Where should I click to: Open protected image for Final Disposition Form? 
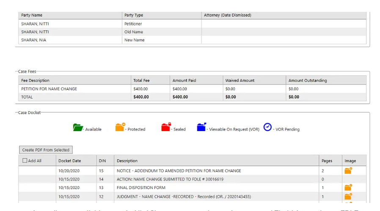348,187
